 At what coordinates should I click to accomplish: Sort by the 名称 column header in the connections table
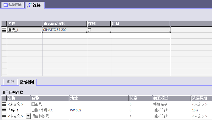click(24, 24)
